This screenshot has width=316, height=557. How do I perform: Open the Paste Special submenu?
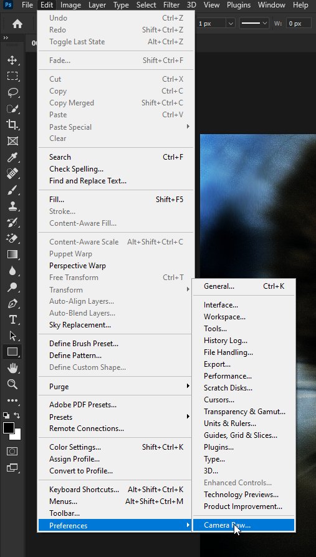coord(116,127)
